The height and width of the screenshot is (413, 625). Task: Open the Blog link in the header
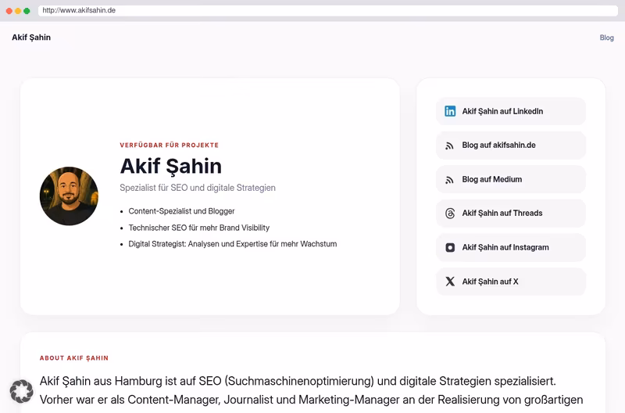pos(607,38)
